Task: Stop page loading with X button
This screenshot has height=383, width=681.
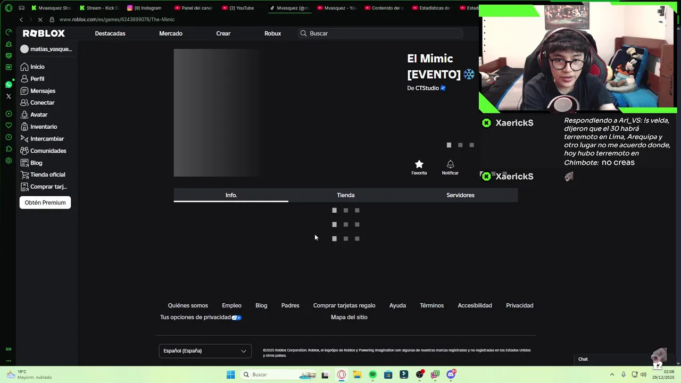Action: [x=40, y=20]
